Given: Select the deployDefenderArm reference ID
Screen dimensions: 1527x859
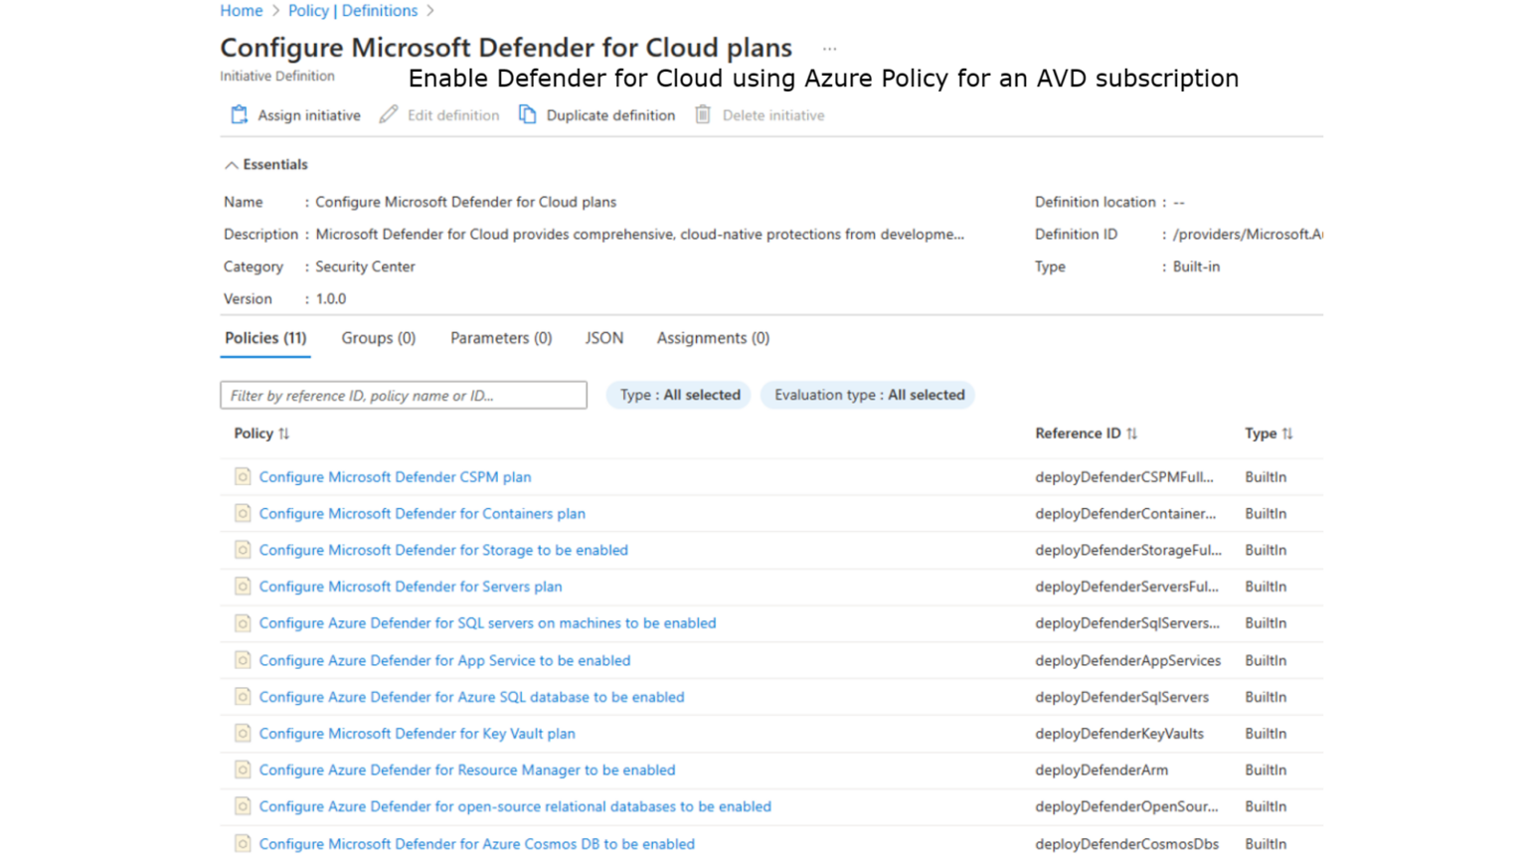Looking at the screenshot, I should click(1102, 771).
